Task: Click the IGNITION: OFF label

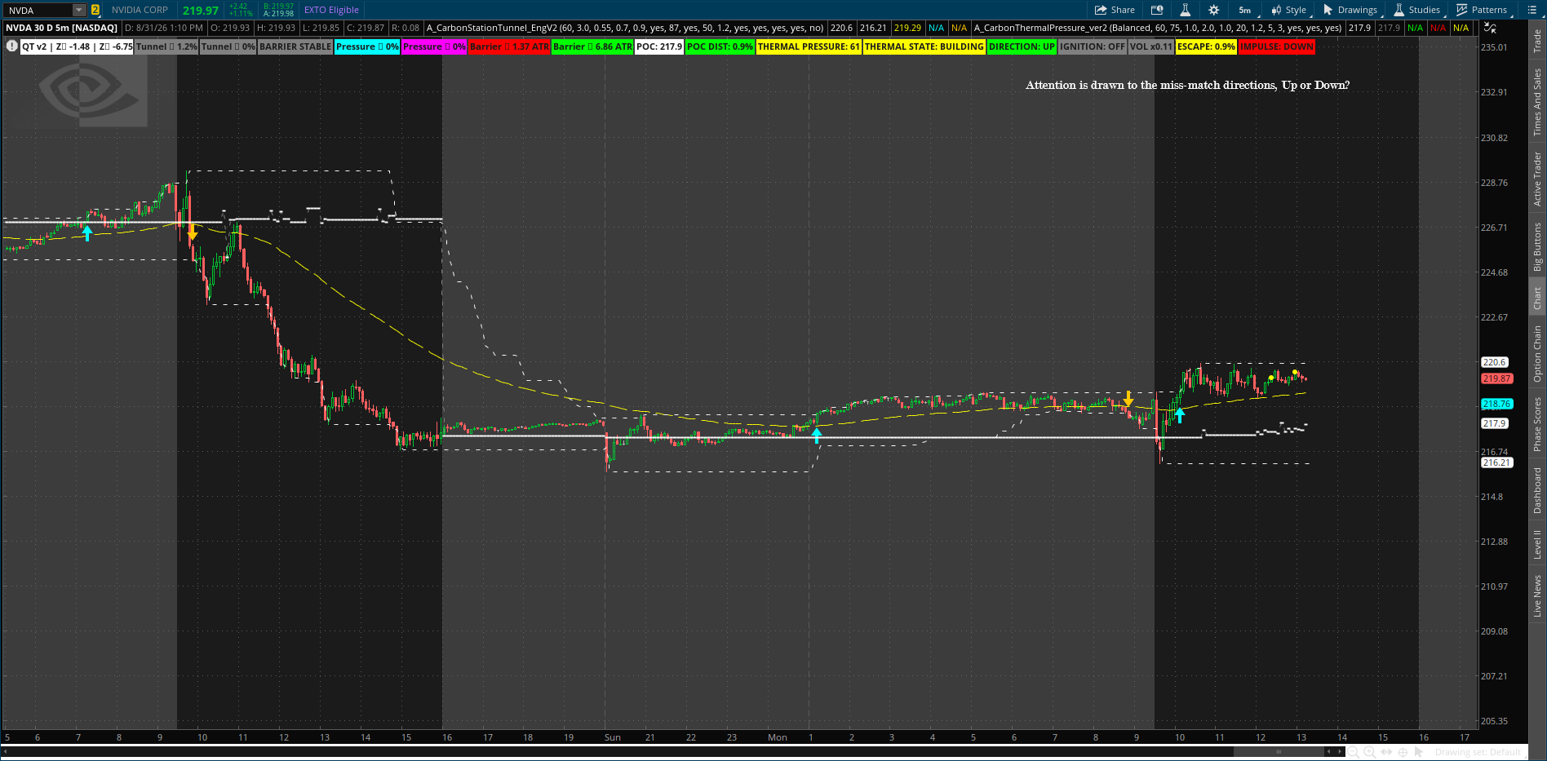Action: pyautogui.click(x=1093, y=46)
